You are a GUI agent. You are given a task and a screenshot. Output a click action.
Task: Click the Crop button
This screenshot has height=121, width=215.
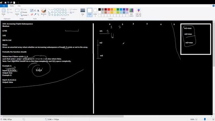(24, 9)
